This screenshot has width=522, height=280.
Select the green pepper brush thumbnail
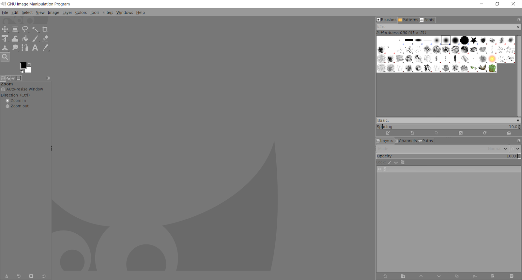point(492,68)
